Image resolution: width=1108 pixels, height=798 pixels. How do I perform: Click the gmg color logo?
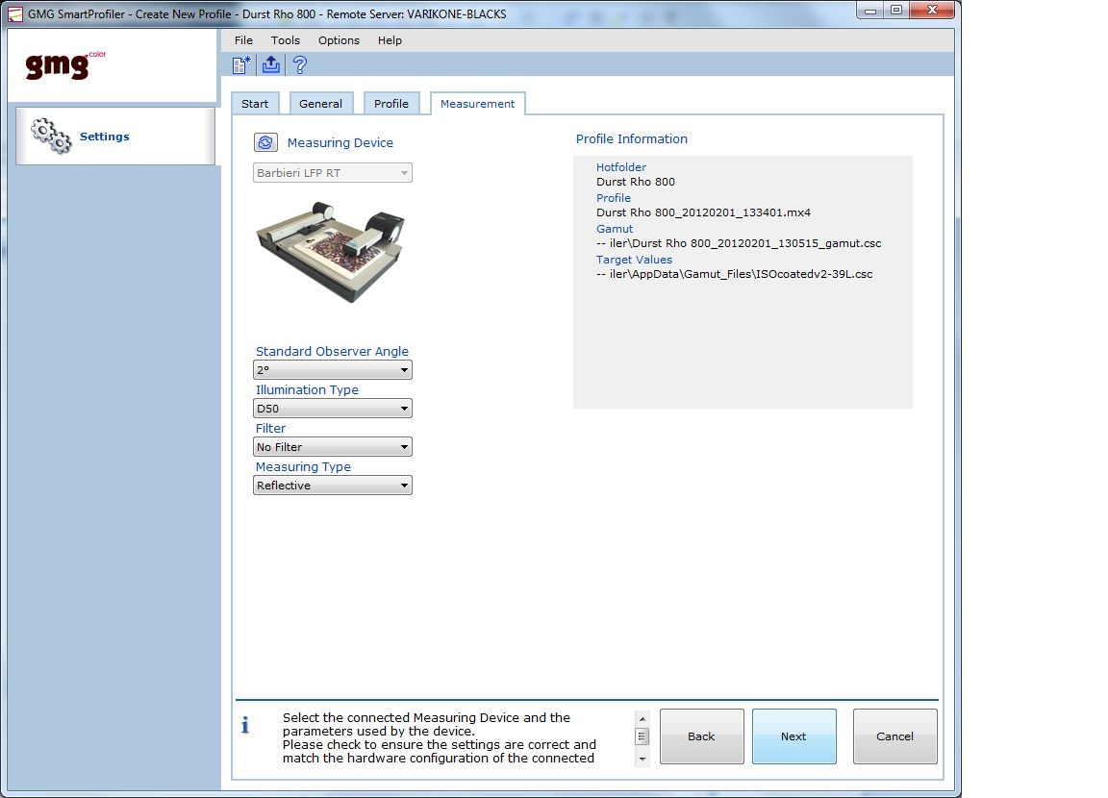click(65, 65)
